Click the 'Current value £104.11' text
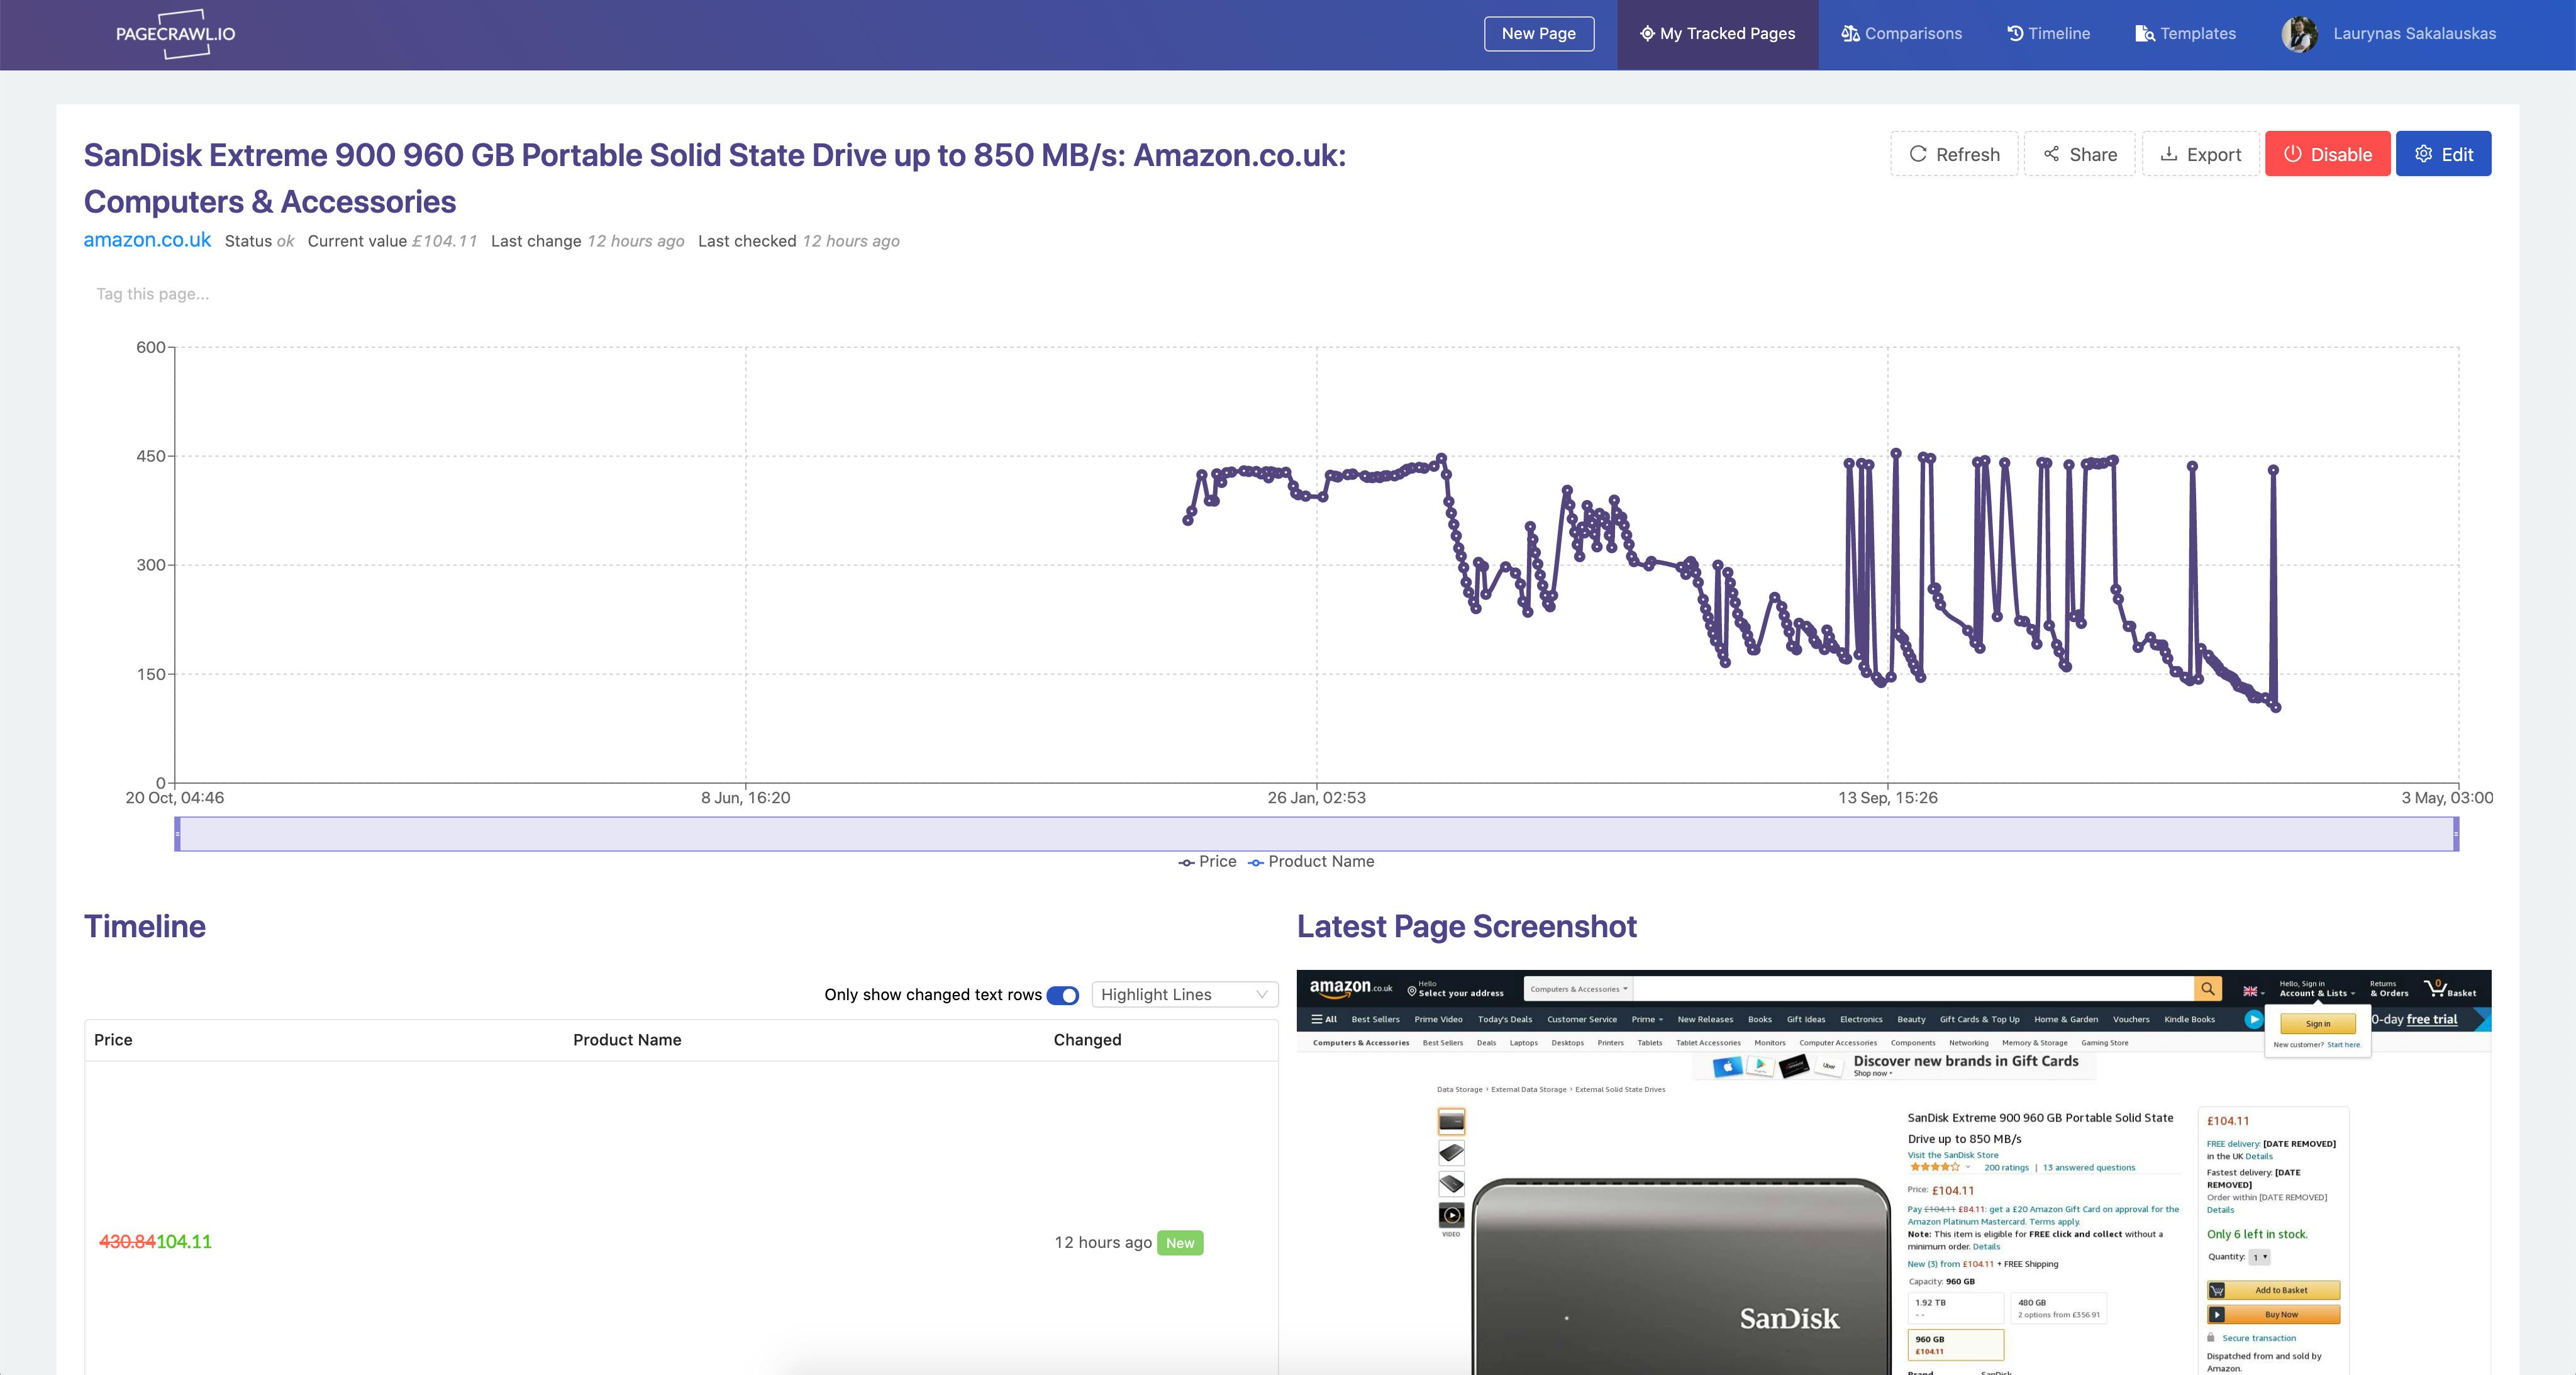This screenshot has width=2576, height=1375. coord(392,241)
